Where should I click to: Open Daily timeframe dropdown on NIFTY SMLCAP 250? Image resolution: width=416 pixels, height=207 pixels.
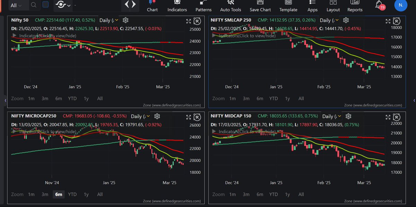(330, 20)
